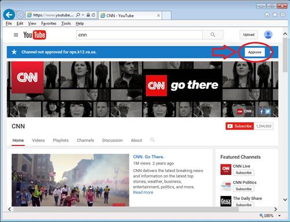Open The Daily Share channel link
Image resolution: width=290 pixels, height=222 pixels.
pos(248,198)
